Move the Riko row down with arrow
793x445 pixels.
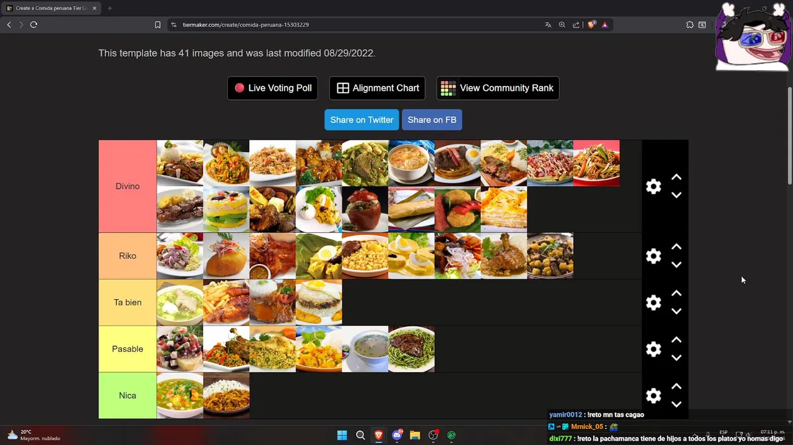[x=677, y=265]
